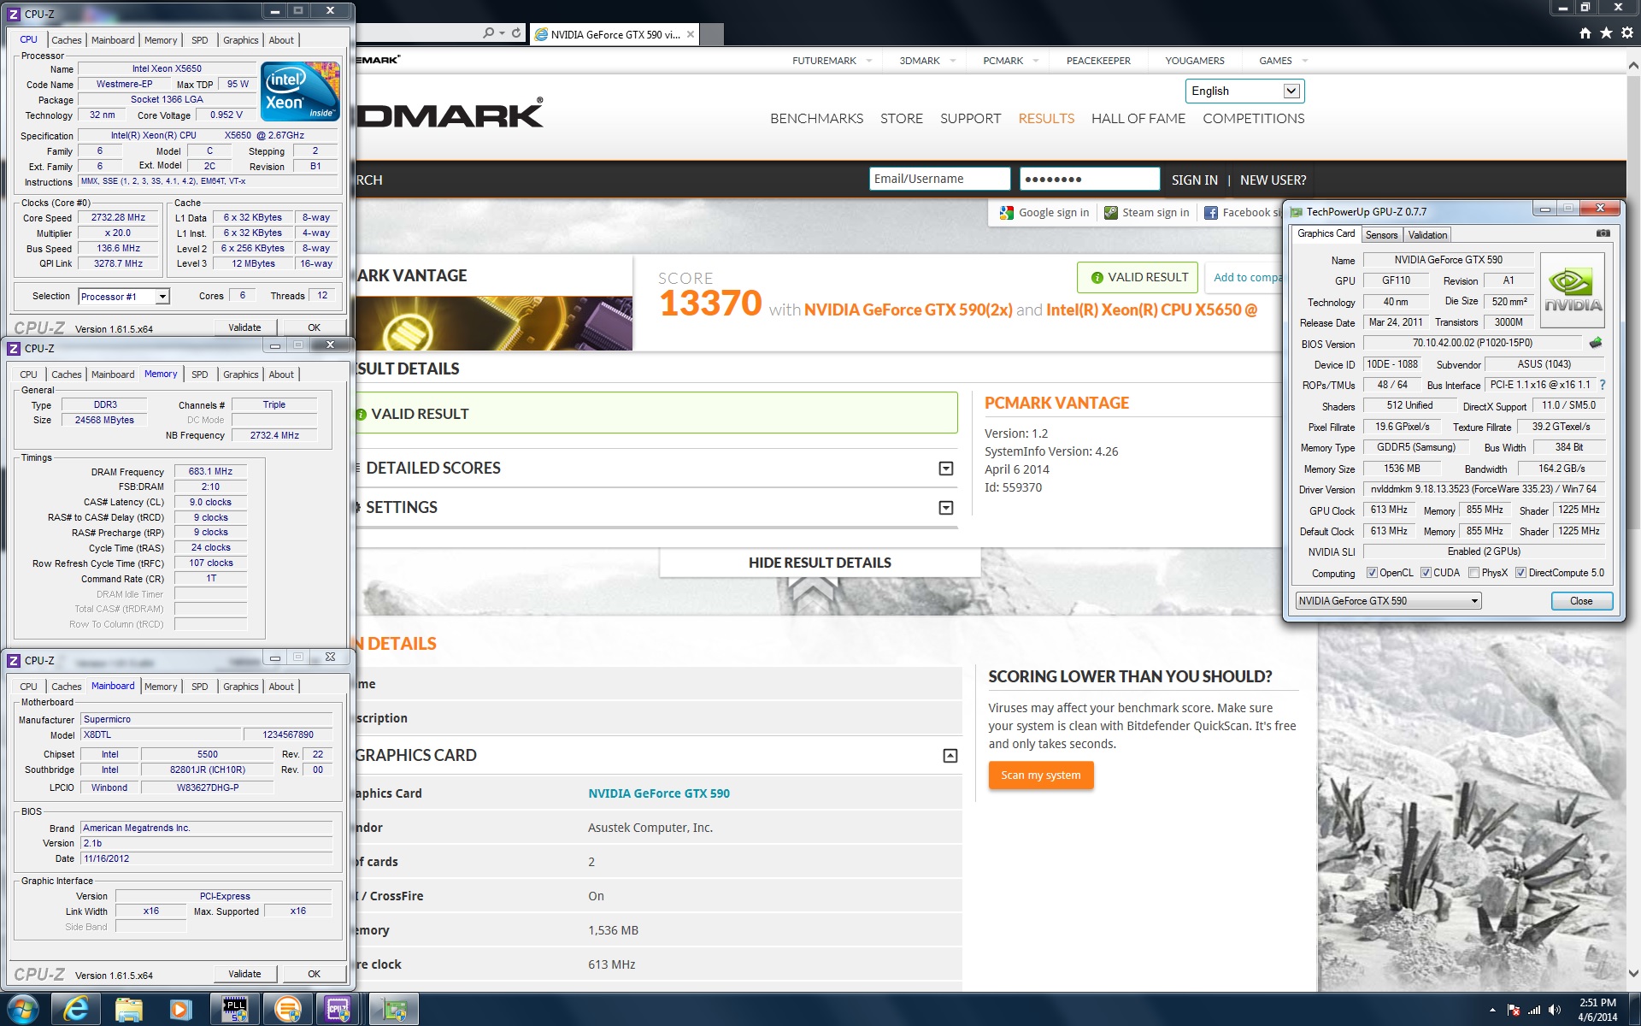The width and height of the screenshot is (1641, 1026).
Task: Toggle the DirectCompute 5.0 checkbox
Action: (1520, 573)
